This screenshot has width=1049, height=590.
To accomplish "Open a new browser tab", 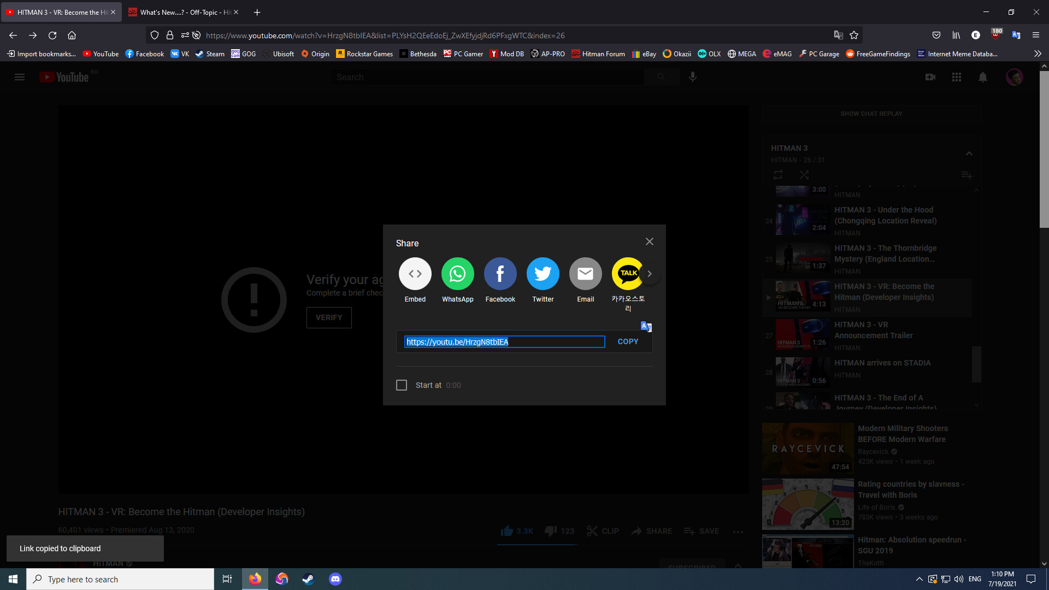I will coord(257,12).
